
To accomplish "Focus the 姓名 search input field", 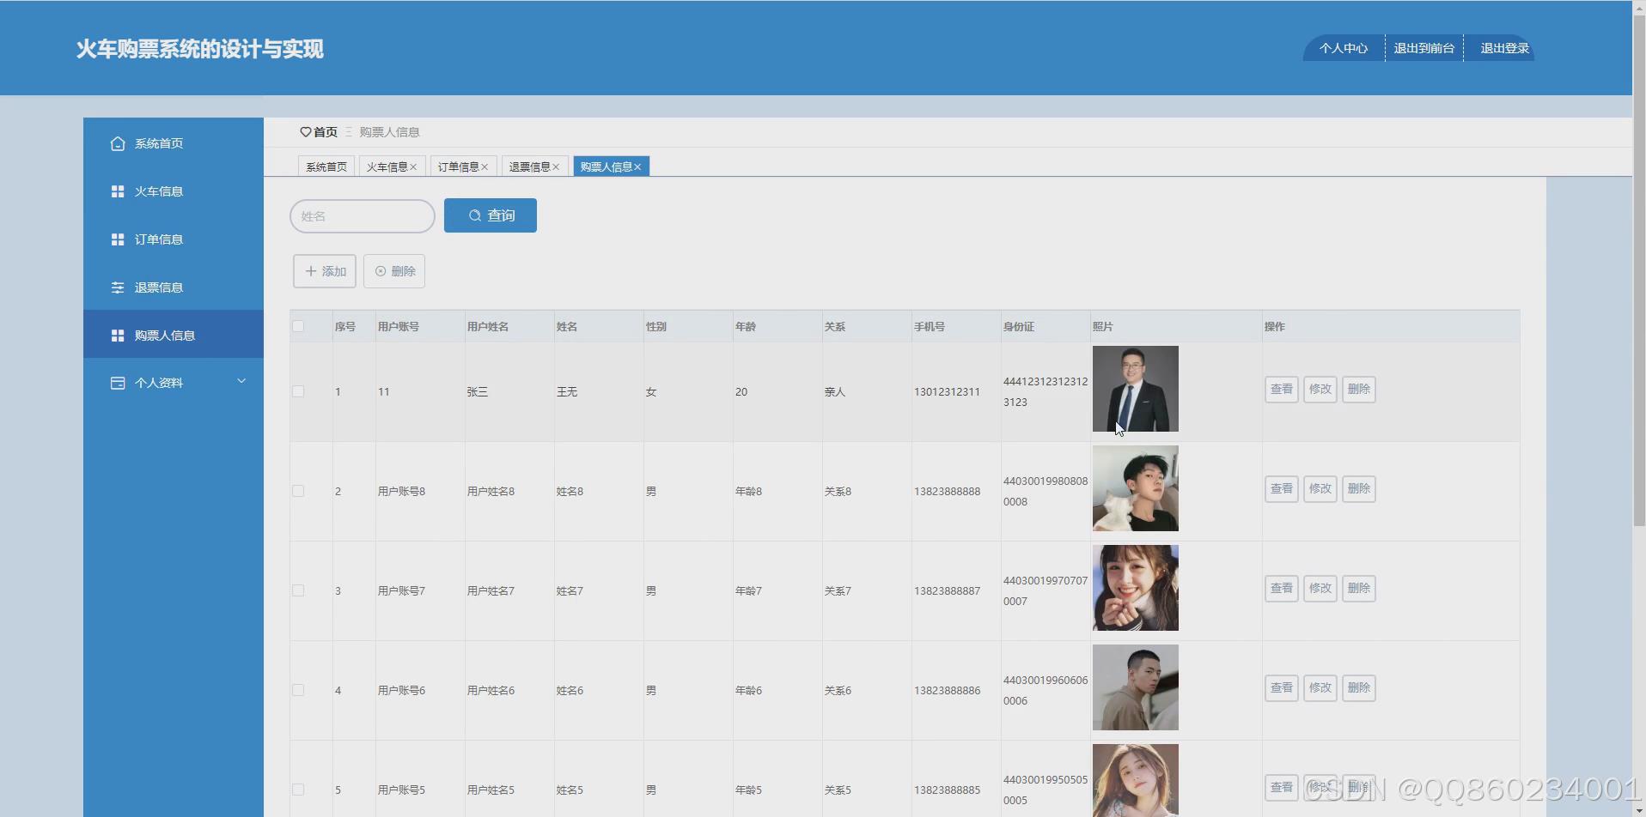I will coord(363,216).
